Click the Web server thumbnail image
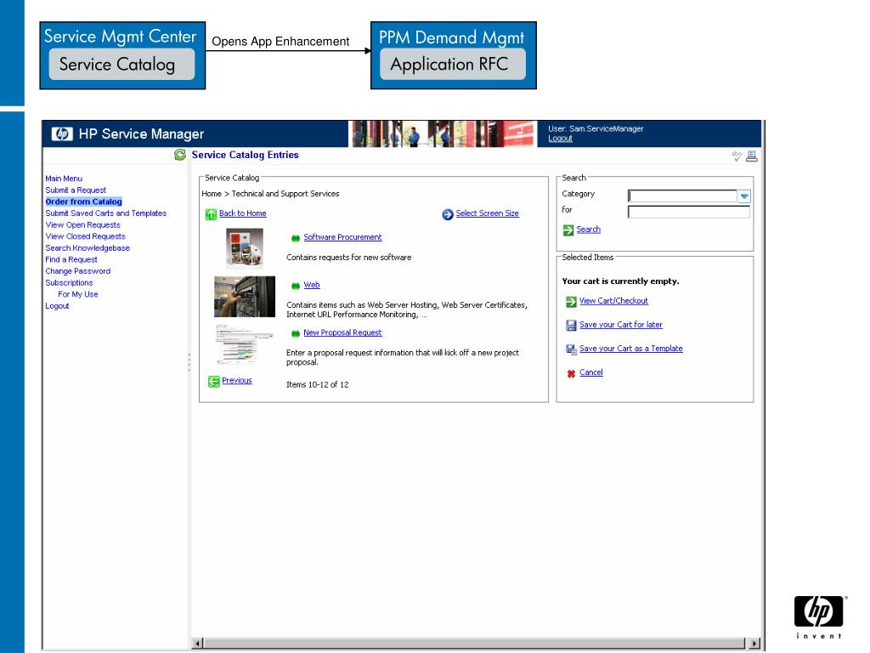Viewport: 870px width, 653px height. 245,297
